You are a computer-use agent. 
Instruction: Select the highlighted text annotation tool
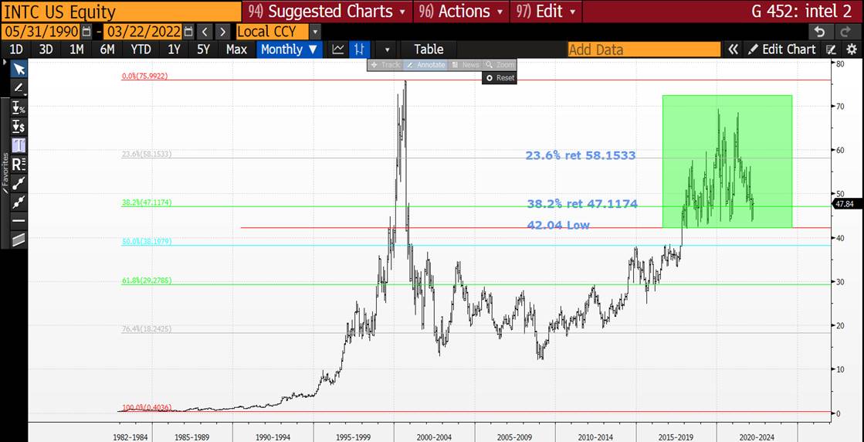pyautogui.click(x=19, y=145)
